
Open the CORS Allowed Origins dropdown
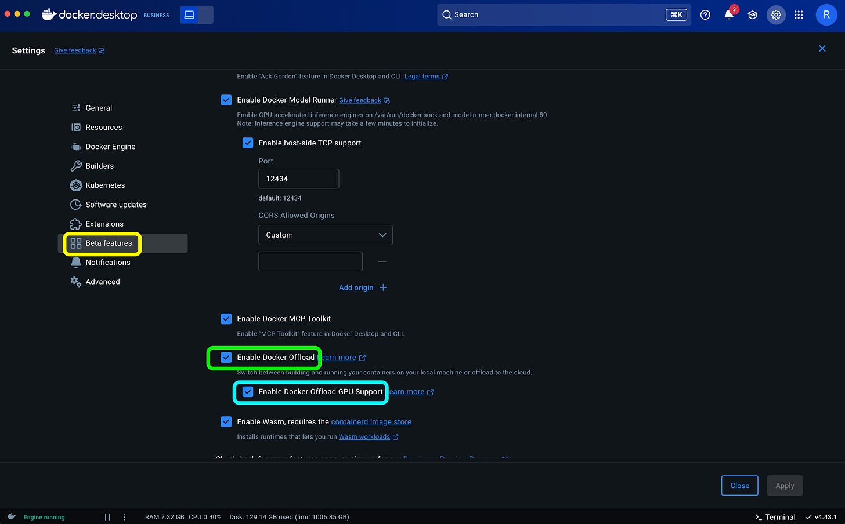(x=325, y=235)
